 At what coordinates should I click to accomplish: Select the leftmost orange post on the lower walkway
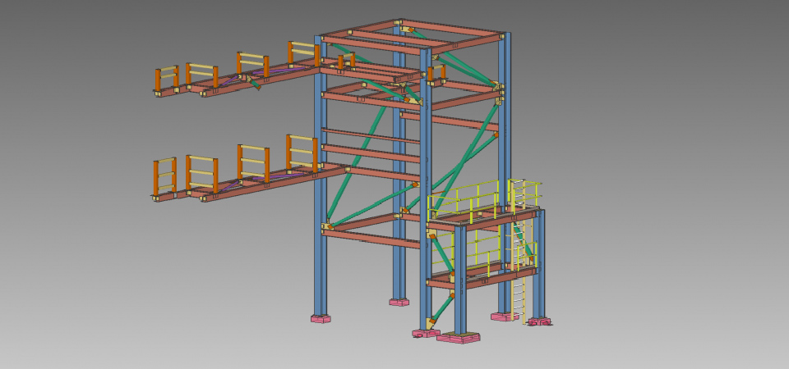tap(156, 179)
